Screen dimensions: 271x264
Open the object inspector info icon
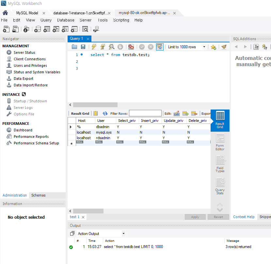point(26,29)
